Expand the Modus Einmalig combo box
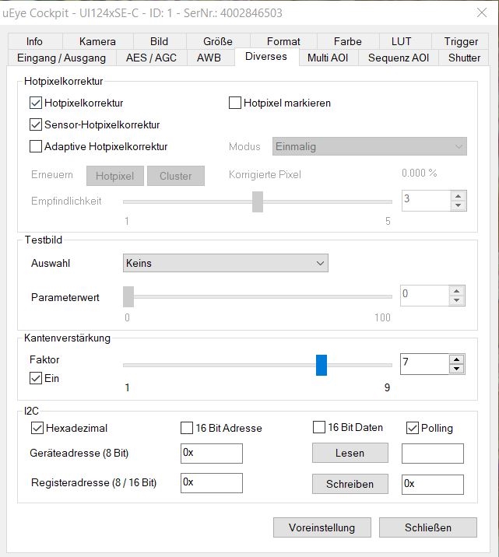This screenshot has width=499, height=557. click(370, 146)
